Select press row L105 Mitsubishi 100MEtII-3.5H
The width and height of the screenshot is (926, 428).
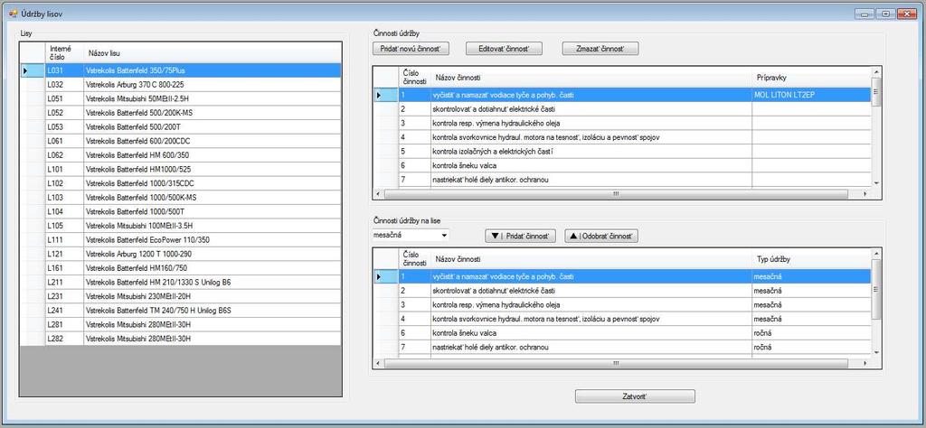181,226
